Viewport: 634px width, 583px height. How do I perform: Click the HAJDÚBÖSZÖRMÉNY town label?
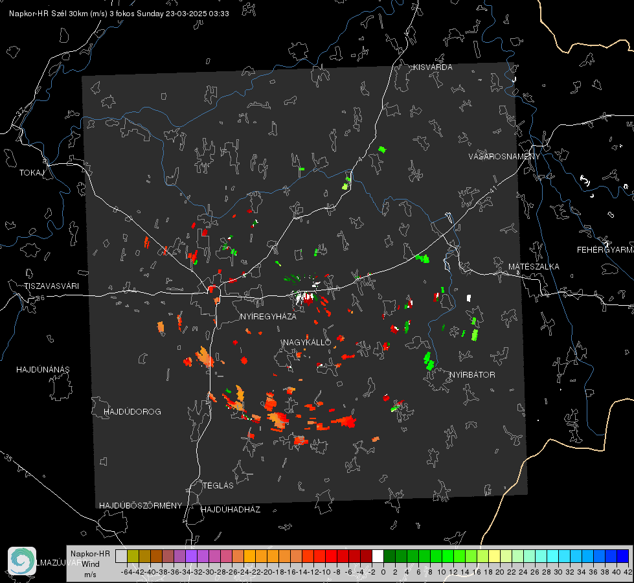pos(141,505)
